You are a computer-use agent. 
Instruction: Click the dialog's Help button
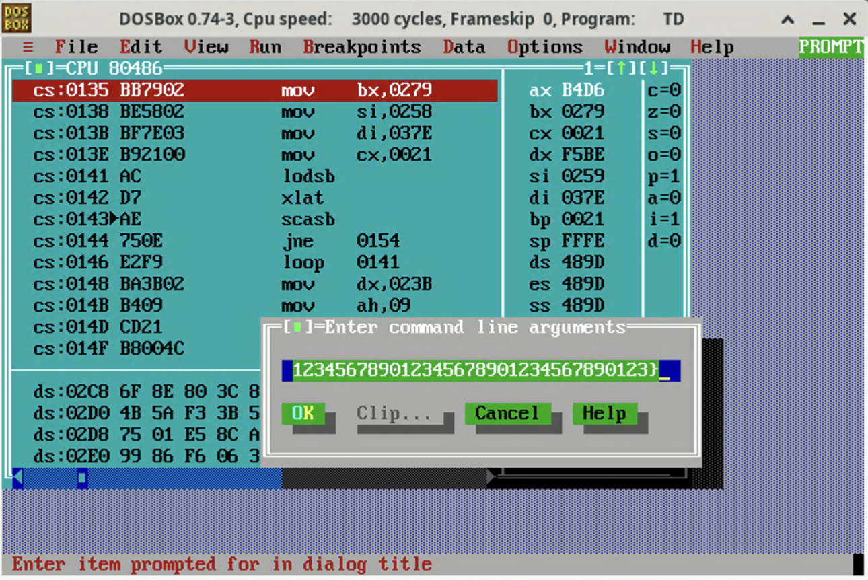604,413
